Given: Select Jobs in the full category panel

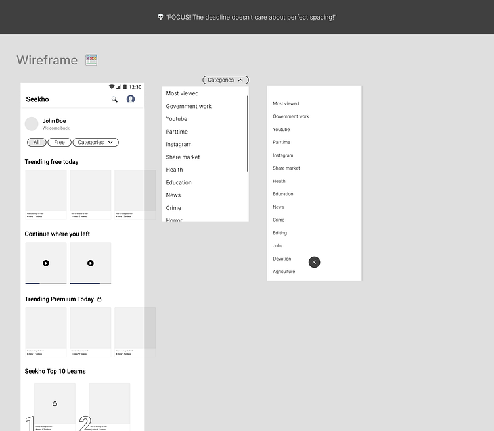Looking at the screenshot, I should click(x=278, y=246).
